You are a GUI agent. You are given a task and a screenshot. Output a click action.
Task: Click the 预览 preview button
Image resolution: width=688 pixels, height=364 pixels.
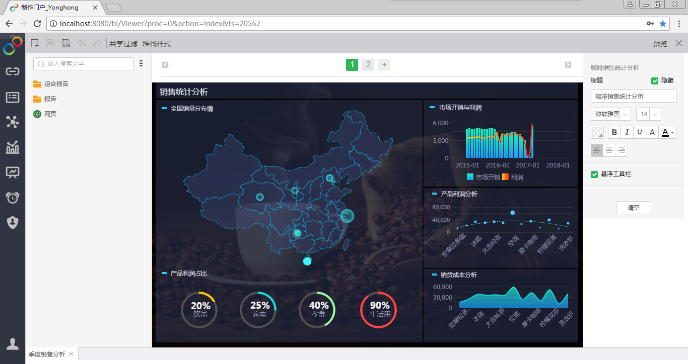660,44
